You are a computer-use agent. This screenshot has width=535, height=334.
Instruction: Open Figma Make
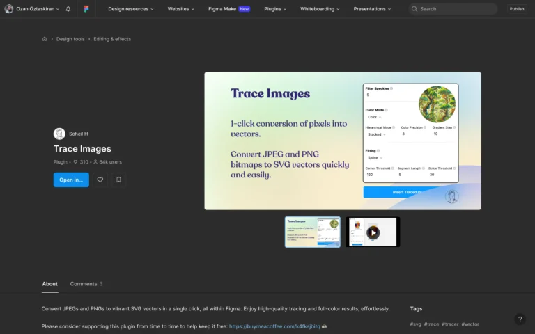click(229, 9)
